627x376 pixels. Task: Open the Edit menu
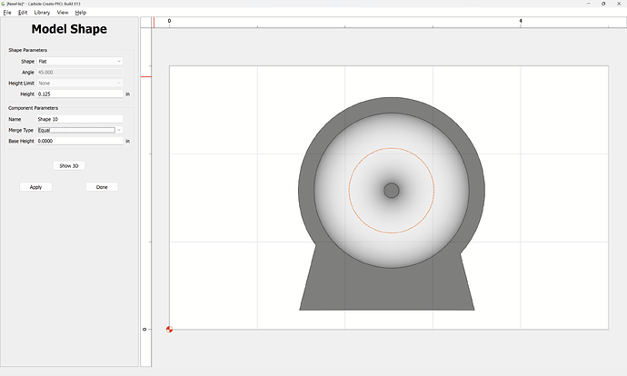[23, 13]
